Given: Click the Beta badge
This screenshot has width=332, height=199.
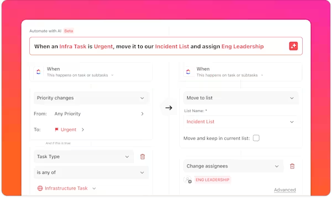Looking at the screenshot, I should (69, 31).
